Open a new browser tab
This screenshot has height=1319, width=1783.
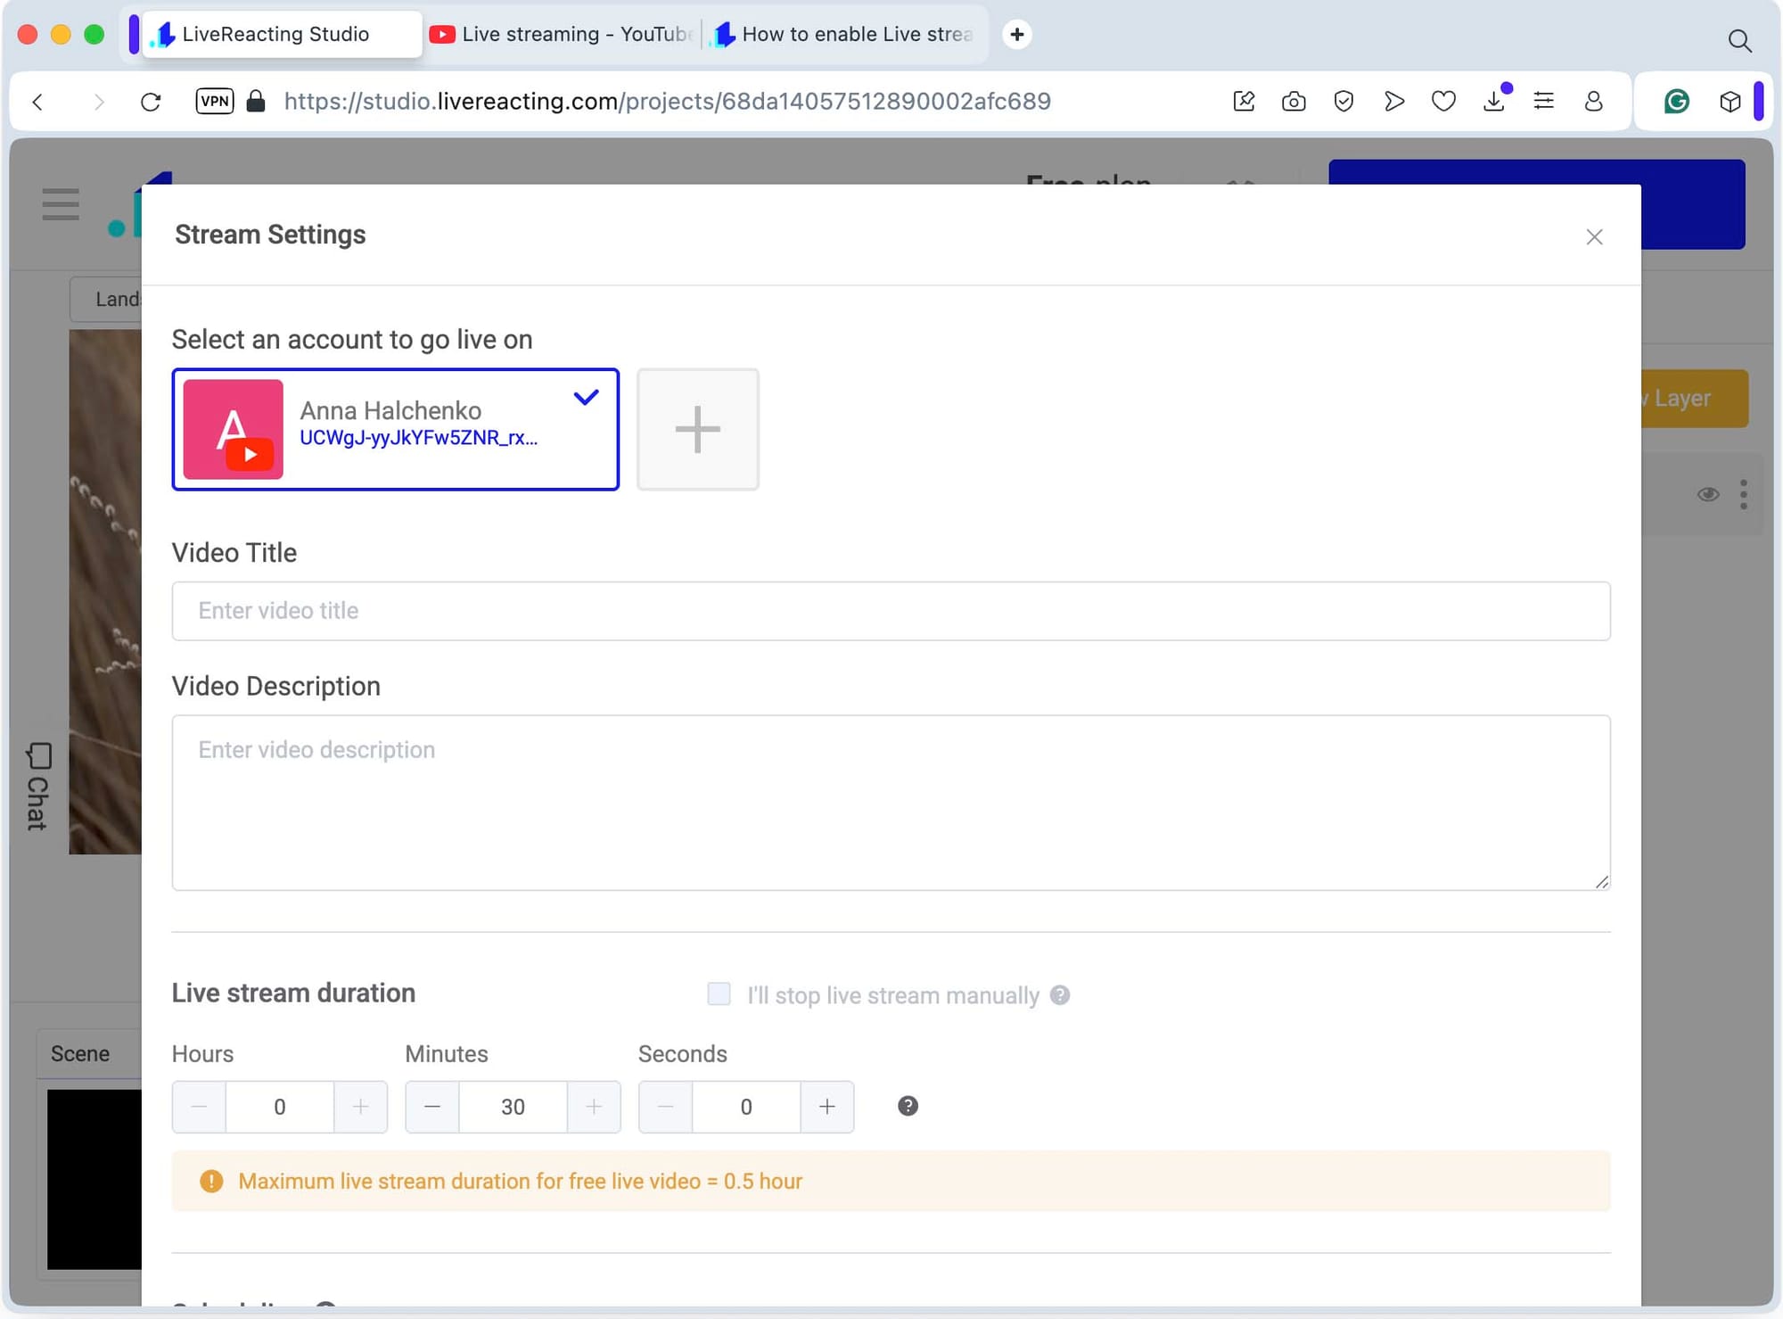pyautogui.click(x=1016, y=34)
